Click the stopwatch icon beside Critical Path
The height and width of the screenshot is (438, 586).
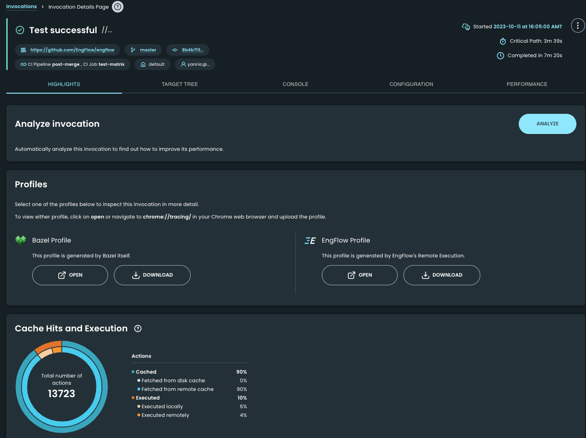(x=503, y=41)
